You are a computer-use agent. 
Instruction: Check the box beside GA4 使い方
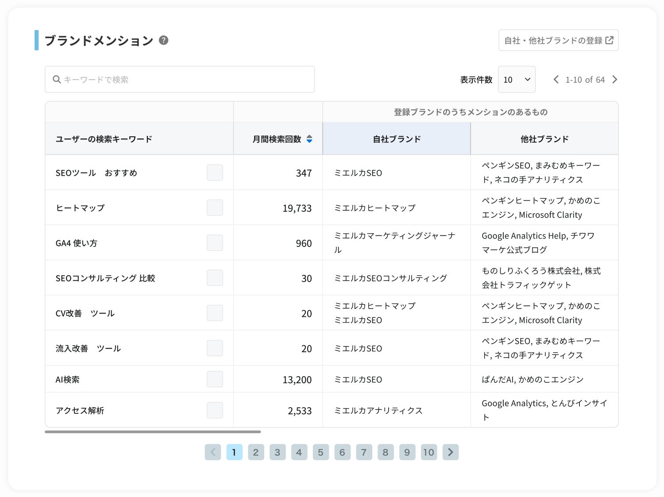[x=215, y=243]
